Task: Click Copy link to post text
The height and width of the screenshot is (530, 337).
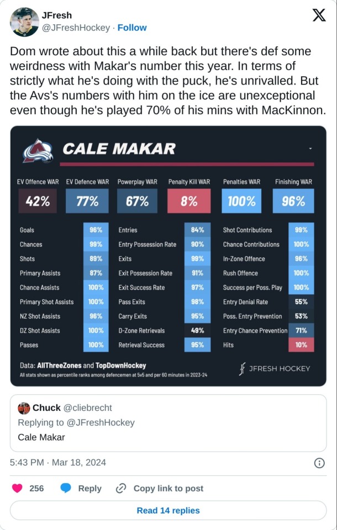Action: click(168, 488)
